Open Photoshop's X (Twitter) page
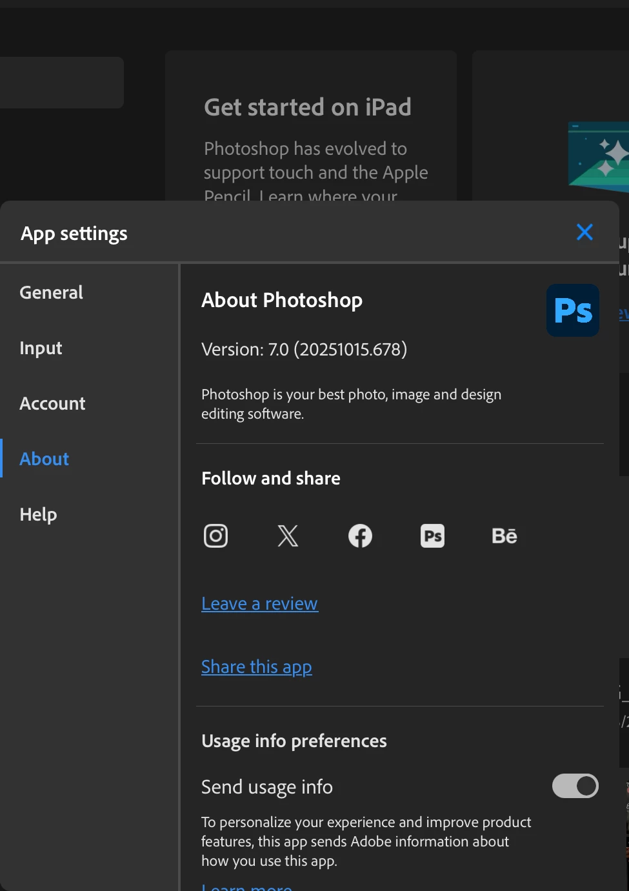Screen dimensions: 629x891 pyautogui.click(x=288, y=536)
